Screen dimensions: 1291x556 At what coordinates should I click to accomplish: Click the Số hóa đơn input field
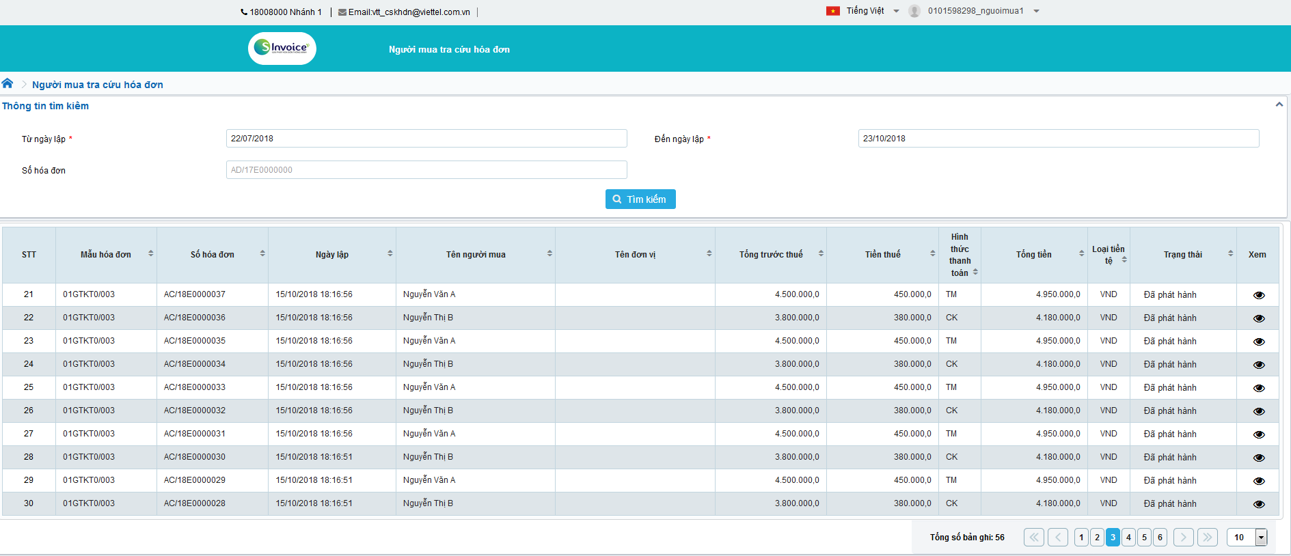[426, 170]
